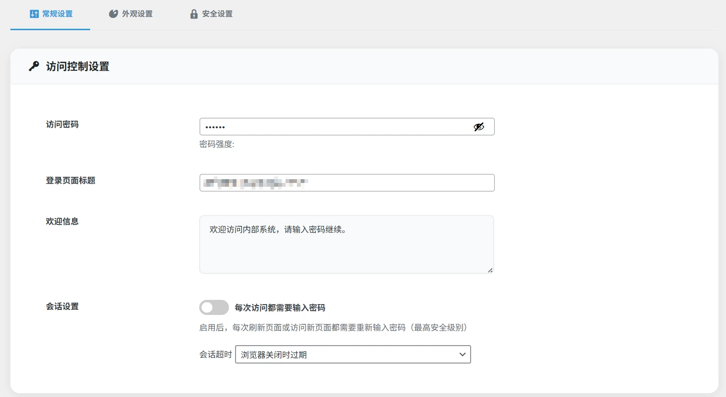Click the palette icon beside 外观设置
Viewport: 726px width, 397px height.
coord(113,14)
